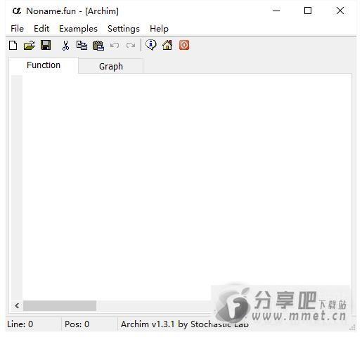
Task: Select the Function tab
Action: pyautogui.click(x=44, y=65)
